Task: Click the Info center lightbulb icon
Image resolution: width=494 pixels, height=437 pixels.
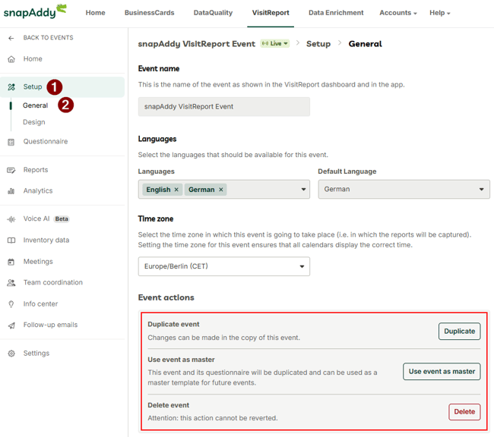Action: 11,304
